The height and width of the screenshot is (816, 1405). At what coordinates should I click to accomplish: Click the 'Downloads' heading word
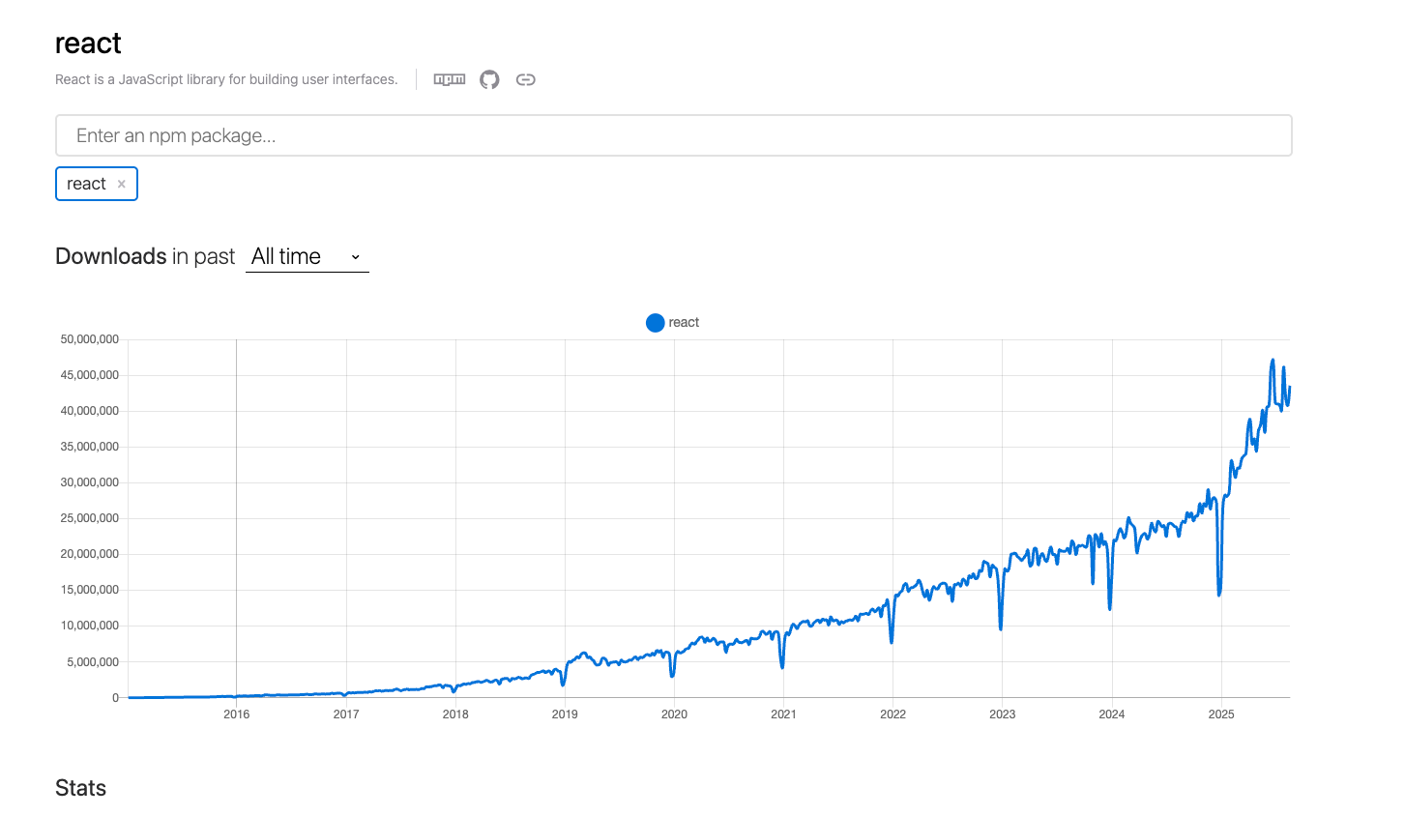tap(111, 256)
